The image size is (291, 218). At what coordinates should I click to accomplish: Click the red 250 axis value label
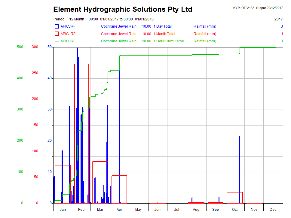35,73
